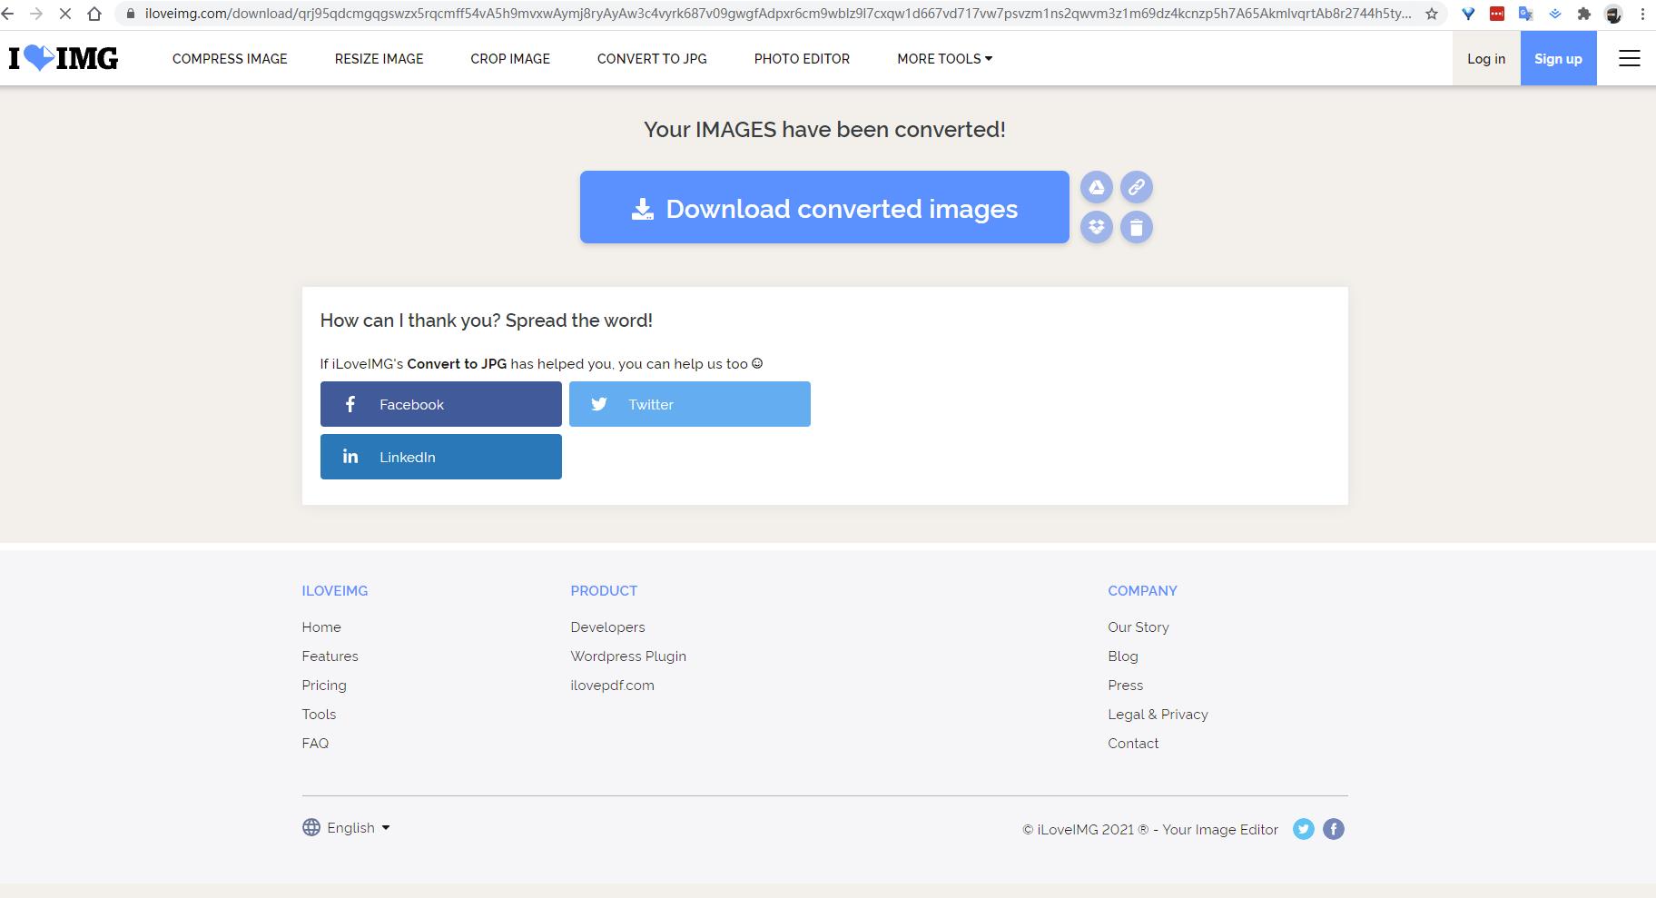The height and width of the screenshot is (898, 1656).
Task: Open Contact link
Action: click(x=1133, y=744)
